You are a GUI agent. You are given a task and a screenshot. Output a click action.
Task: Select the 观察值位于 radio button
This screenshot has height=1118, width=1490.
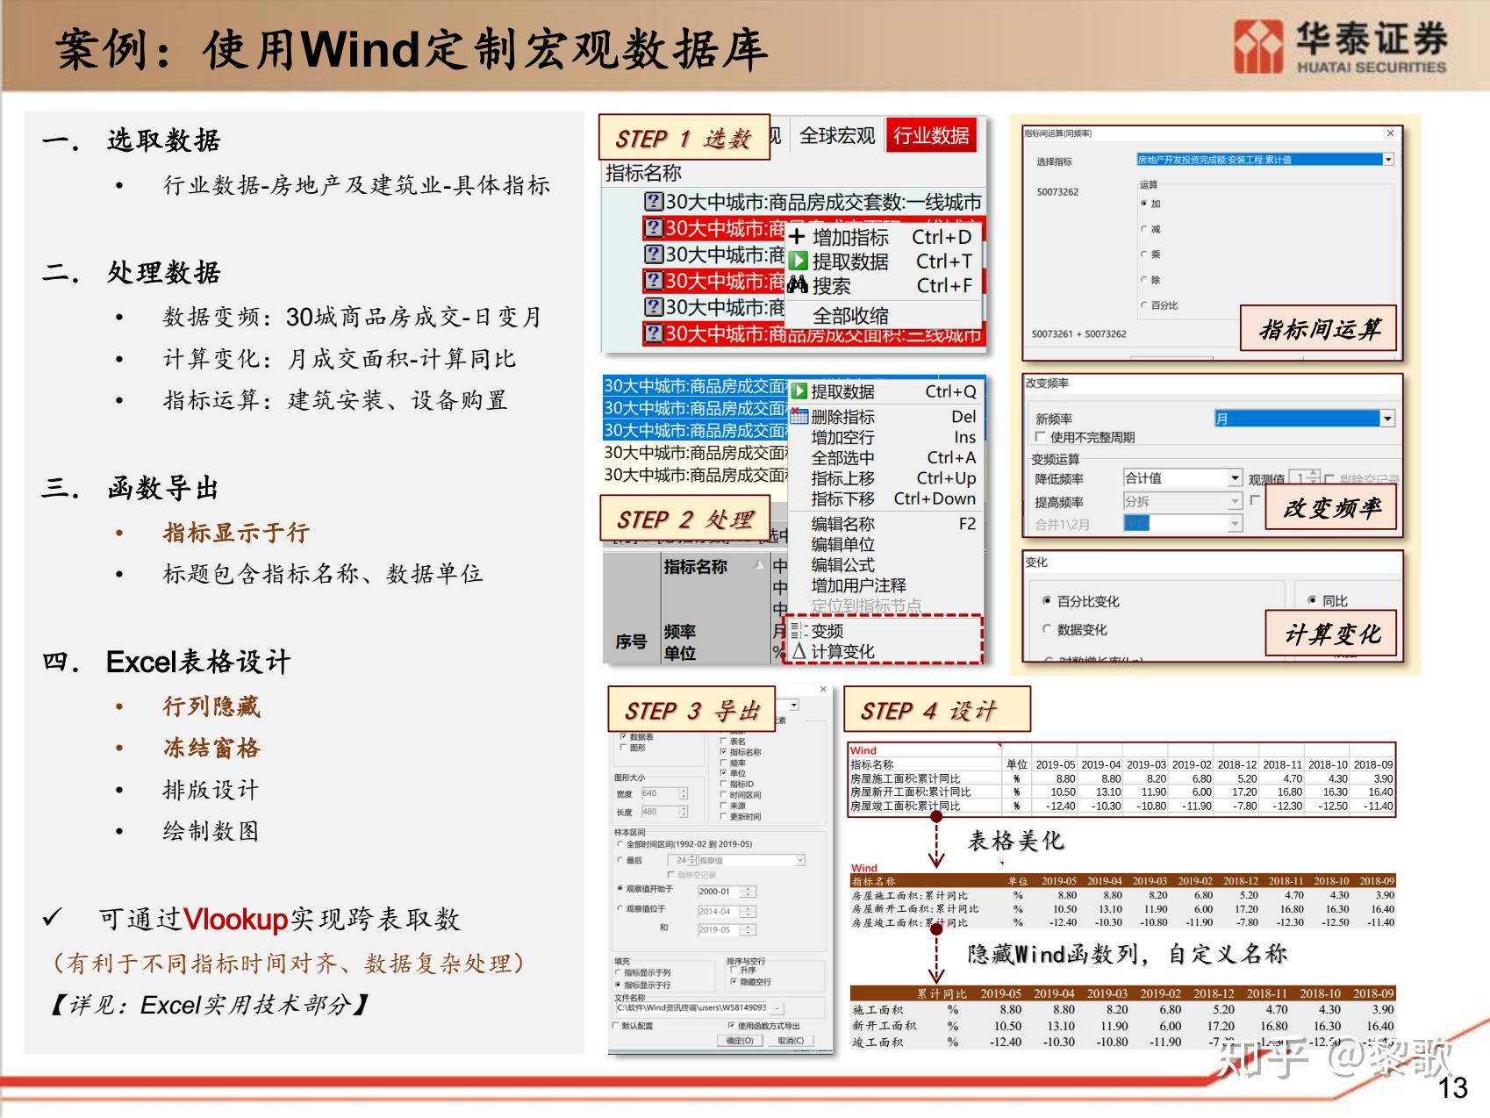pyautogui.click(x=620, y=909)
